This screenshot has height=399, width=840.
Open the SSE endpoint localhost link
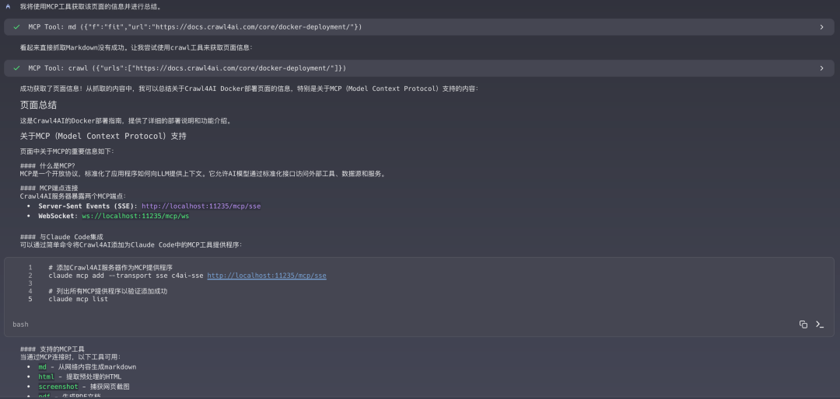tap(201, 206)
